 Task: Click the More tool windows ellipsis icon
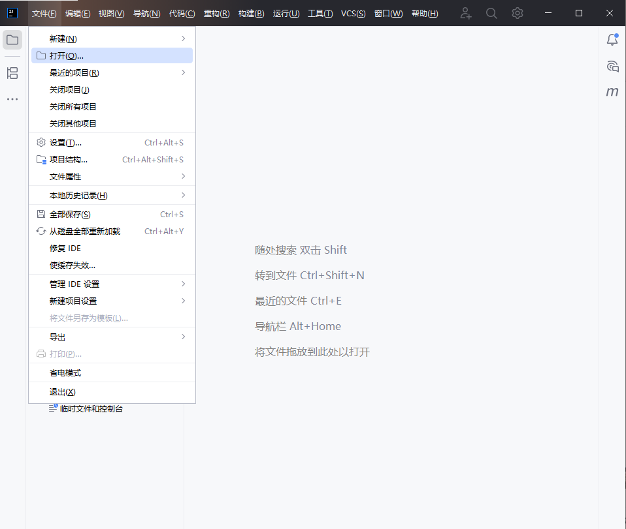click(x=12, y=99)
